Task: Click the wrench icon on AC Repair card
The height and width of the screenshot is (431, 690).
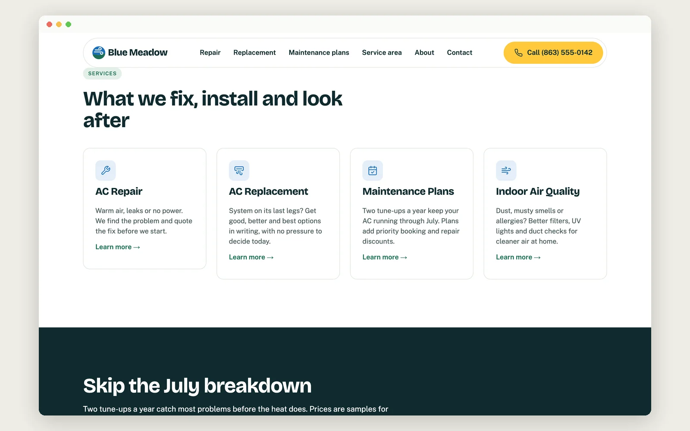Action: point(106,170)
